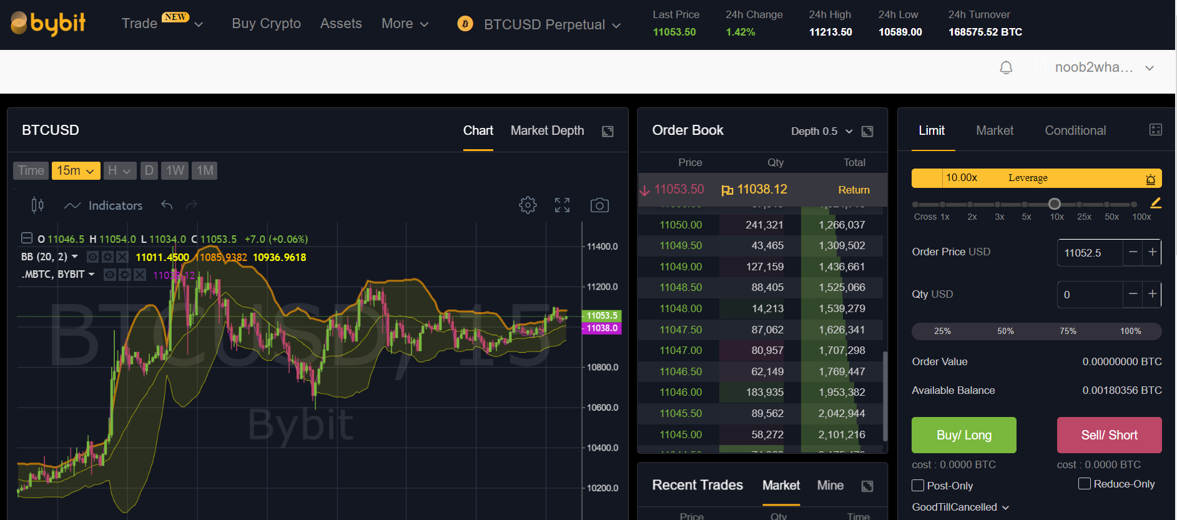Image resolution: width=1177 pixels, height=520 pixels.
Task: Open BB indicator settings gear
Action: [x=107, y=257]
